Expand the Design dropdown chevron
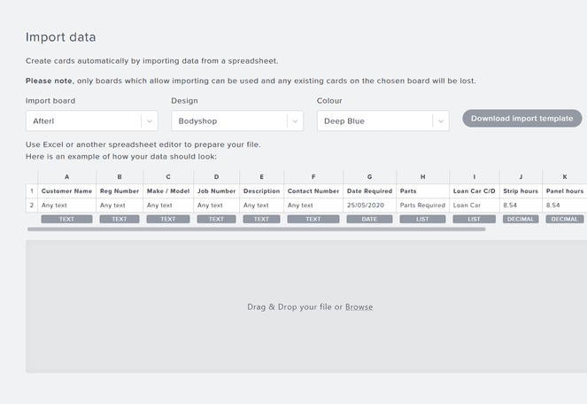 (294, 121)
